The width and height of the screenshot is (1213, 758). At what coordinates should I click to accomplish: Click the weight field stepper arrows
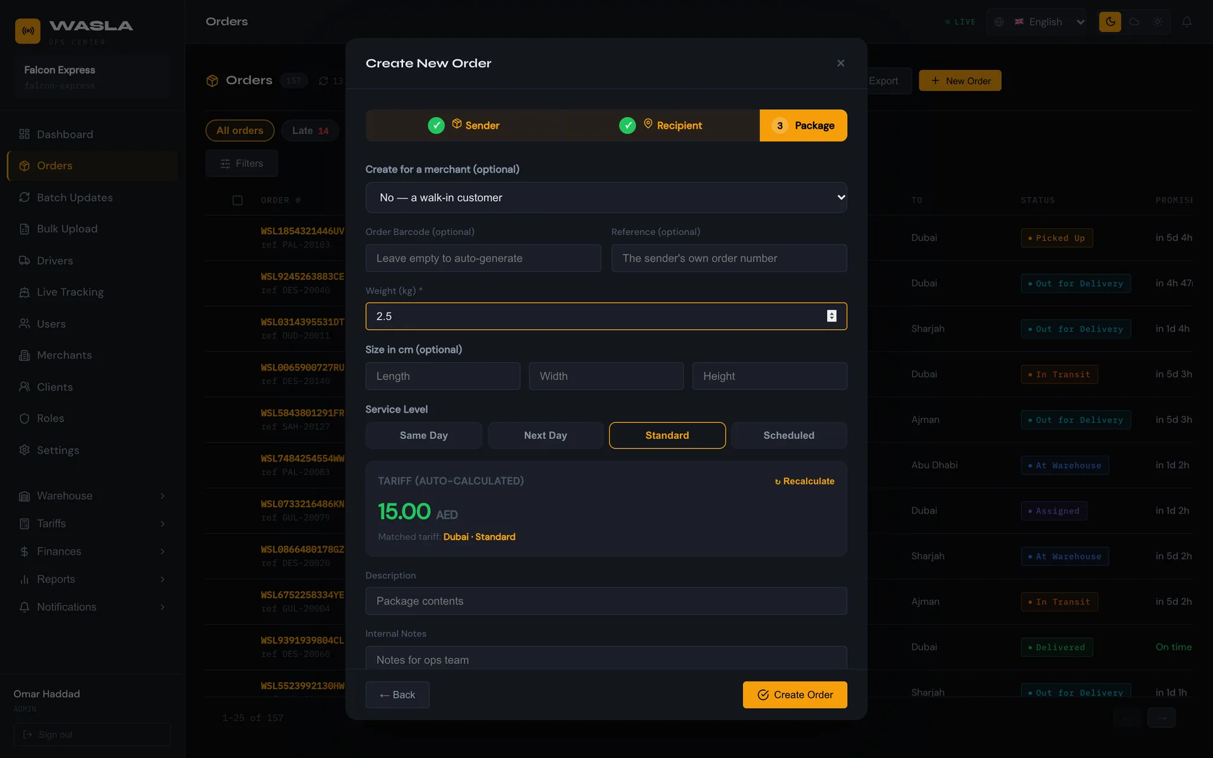(x=831, y=316)
